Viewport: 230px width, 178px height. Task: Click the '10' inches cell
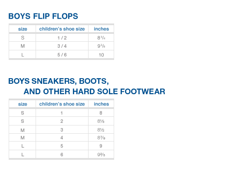pyautogui.click(x=101, y=55)
